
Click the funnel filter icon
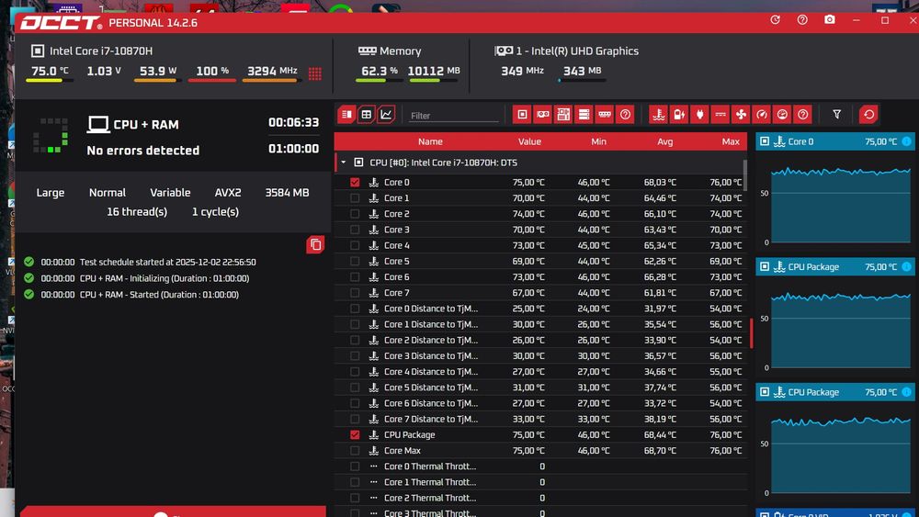(x=836, y=115)
